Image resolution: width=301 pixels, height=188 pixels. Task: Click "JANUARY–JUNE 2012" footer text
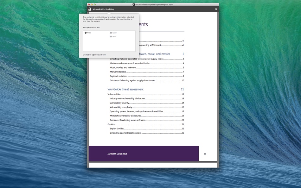click(117, 154)
